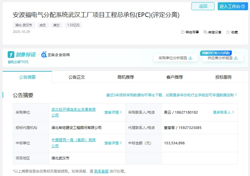Click the 芝麻企业信用 logo
Screen dimensions: 250x176
click(55, 55)
